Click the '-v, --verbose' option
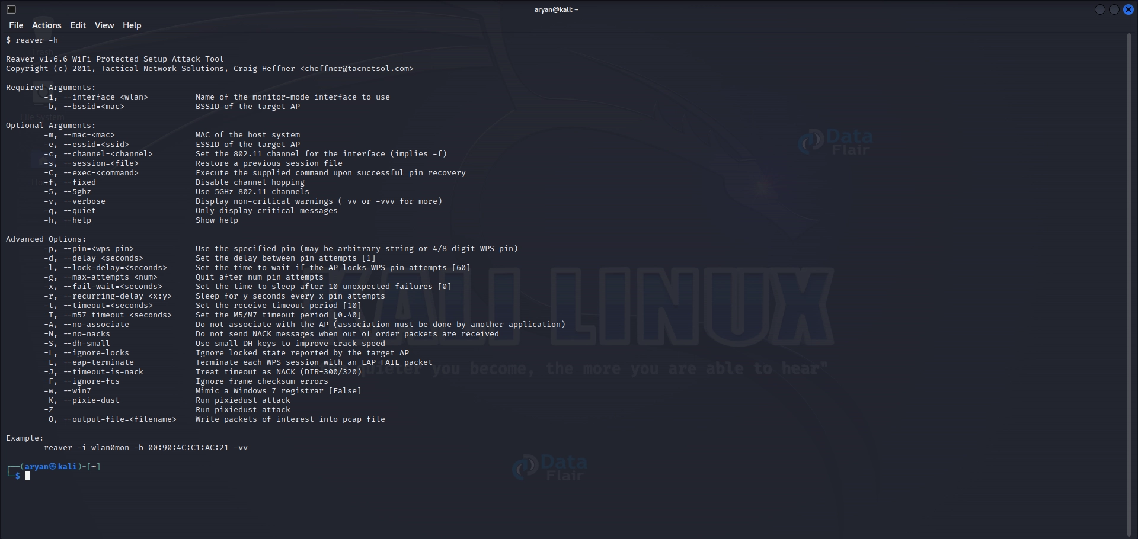Screen dimensions: 1138x539 [x=75, y=201]
